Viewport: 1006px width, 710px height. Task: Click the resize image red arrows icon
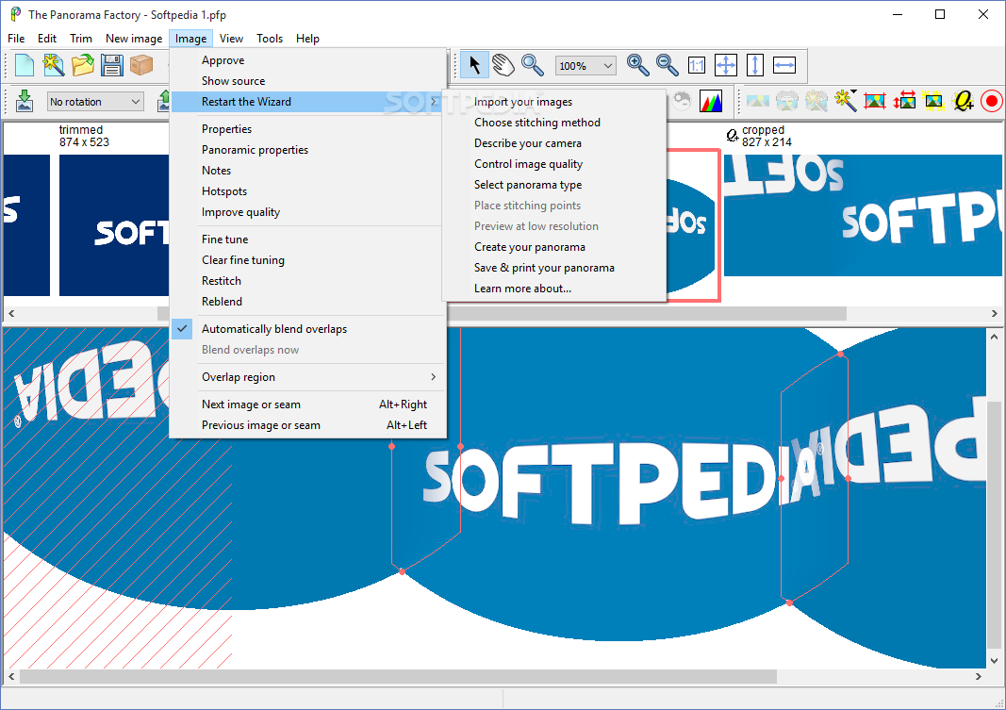coord(904,101)
